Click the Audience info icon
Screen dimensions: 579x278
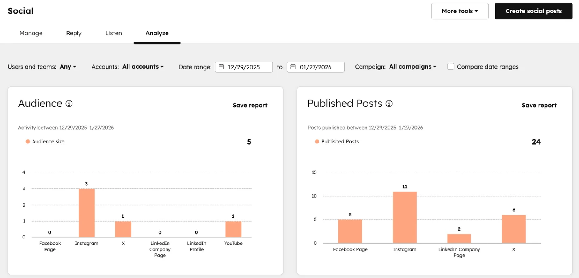coord(69,104)
